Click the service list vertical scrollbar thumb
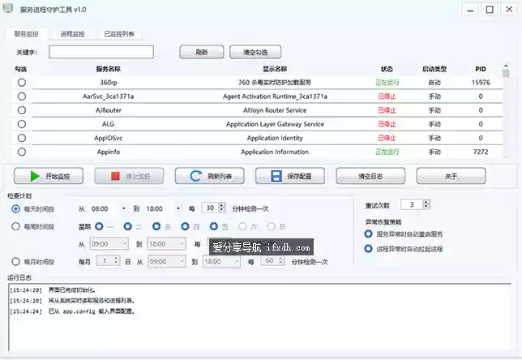This screenshot has height=360, width=522. pos(506,73)
